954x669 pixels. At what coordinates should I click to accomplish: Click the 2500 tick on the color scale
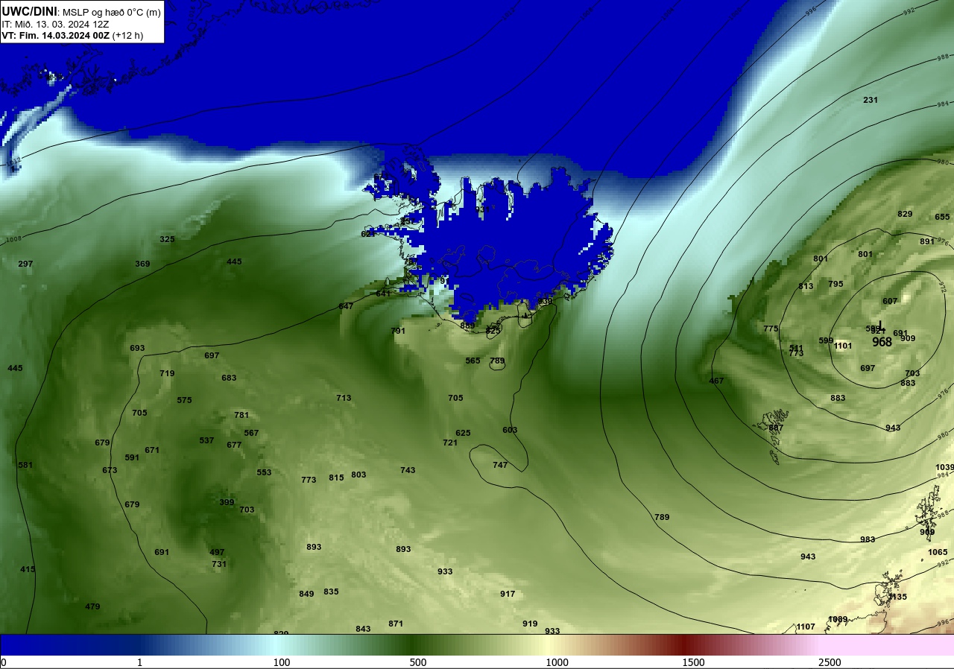point(830,662)
